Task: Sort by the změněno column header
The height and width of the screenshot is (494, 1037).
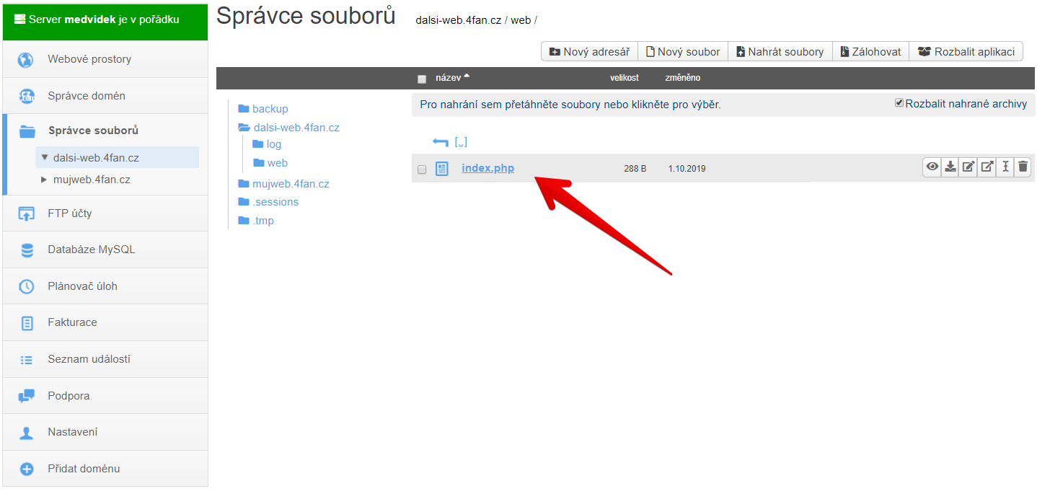Action: click(682, 77)
